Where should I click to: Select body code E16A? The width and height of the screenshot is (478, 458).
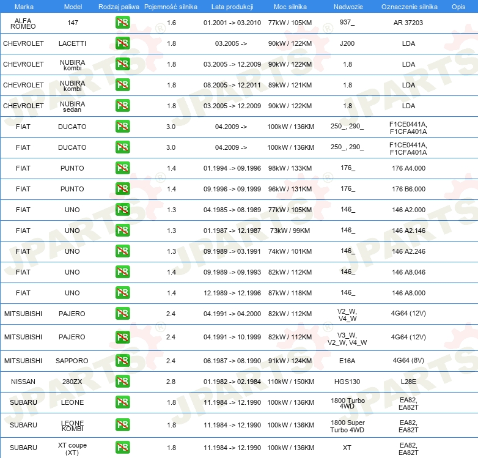pyautogui.click(x=347, y=361)
